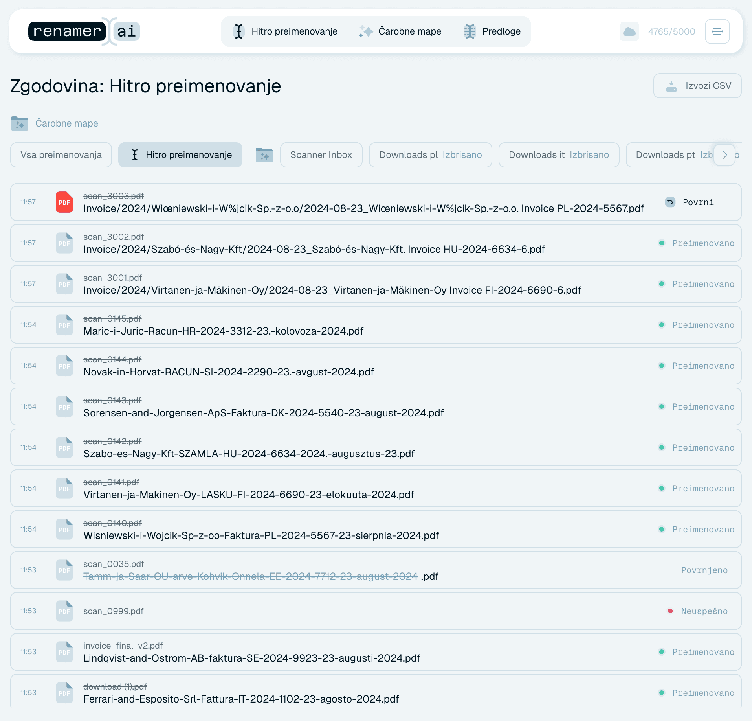Open Čarobne mape in top navigation
The width and height of the screenshot is (752, 721).
[x=400, y=31]
